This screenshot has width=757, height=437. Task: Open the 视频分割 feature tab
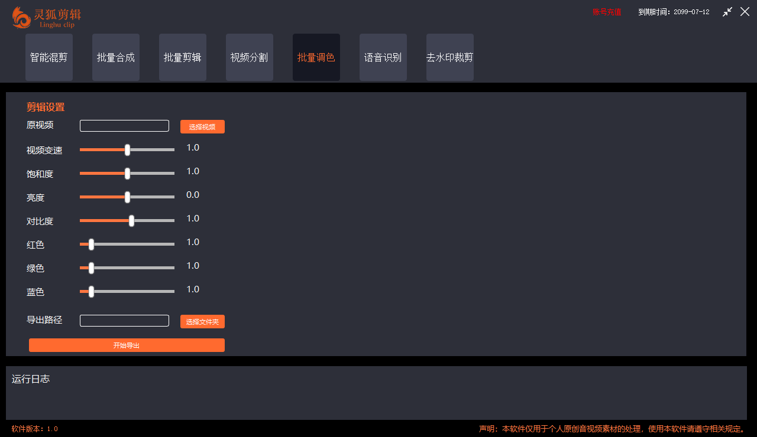tap(249, 57)
